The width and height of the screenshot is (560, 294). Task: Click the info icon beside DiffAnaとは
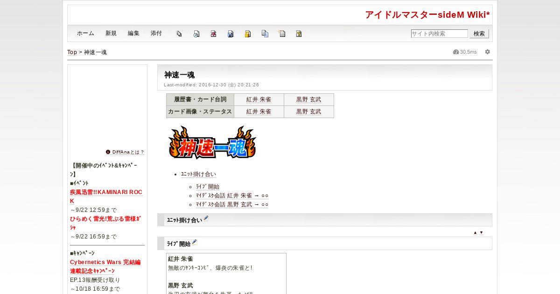[108, 152]
